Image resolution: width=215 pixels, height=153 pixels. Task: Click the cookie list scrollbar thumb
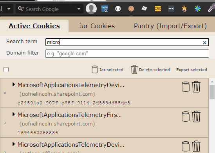(212, 92)
